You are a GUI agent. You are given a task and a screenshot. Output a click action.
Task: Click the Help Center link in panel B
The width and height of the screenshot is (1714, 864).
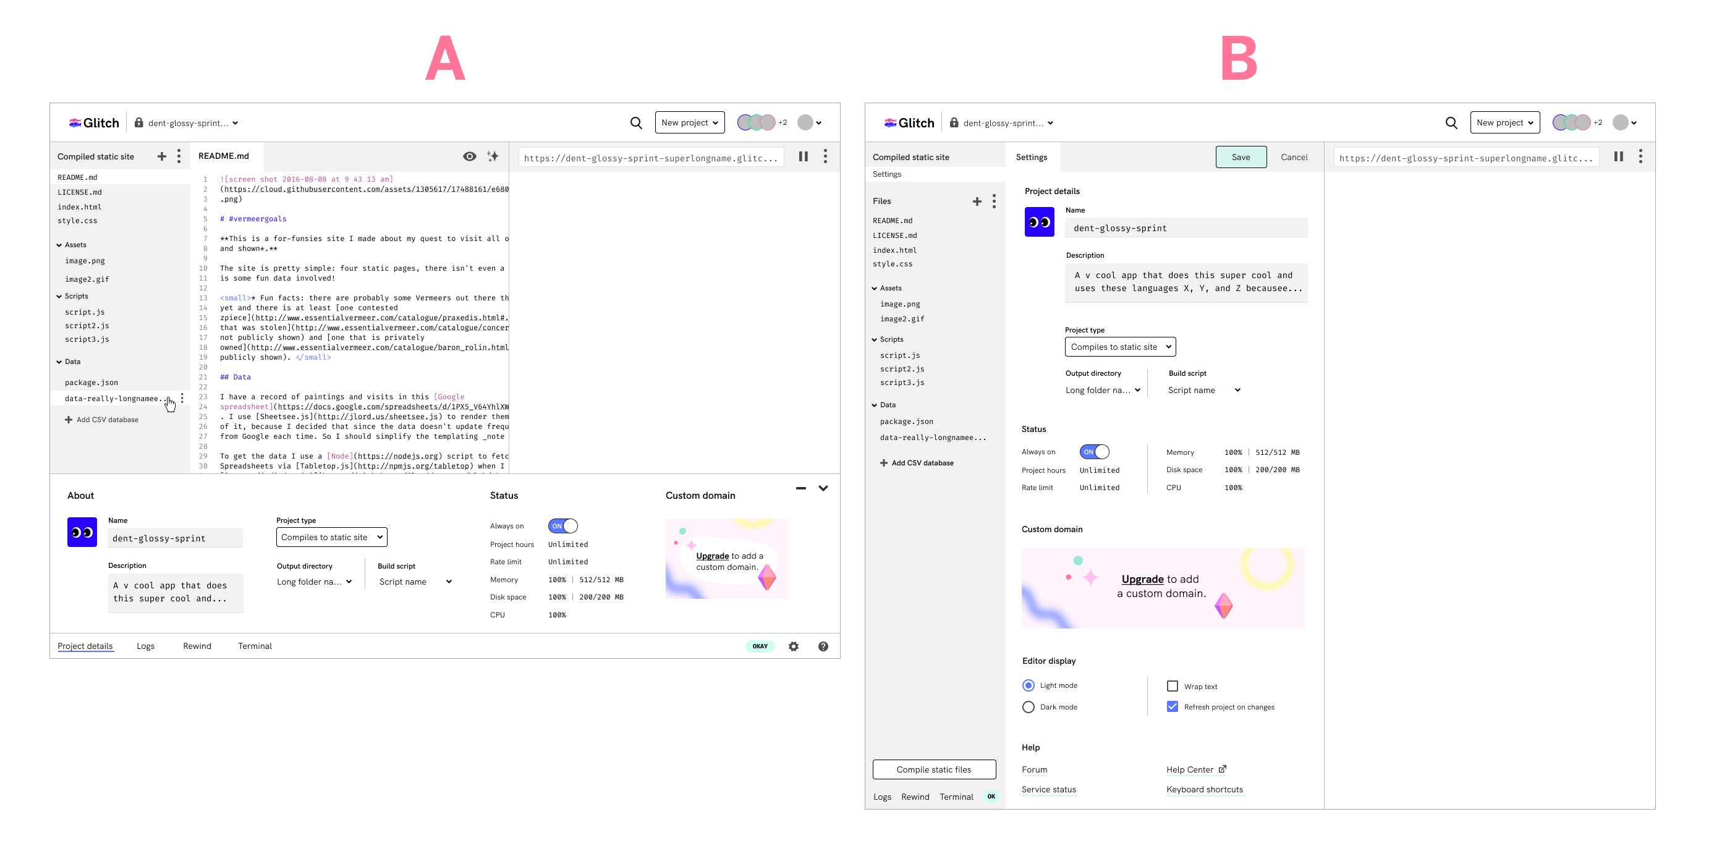point(1190,769)
